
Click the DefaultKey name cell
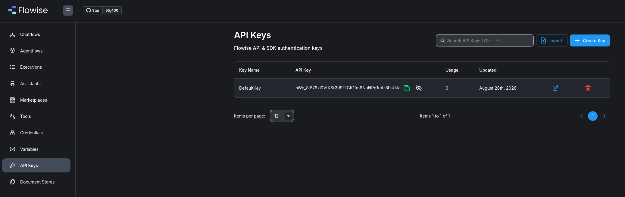(x=250, y=88)
